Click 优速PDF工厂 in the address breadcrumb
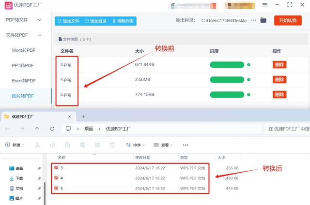This screenshot has width=310, height=205. point(118,129)
